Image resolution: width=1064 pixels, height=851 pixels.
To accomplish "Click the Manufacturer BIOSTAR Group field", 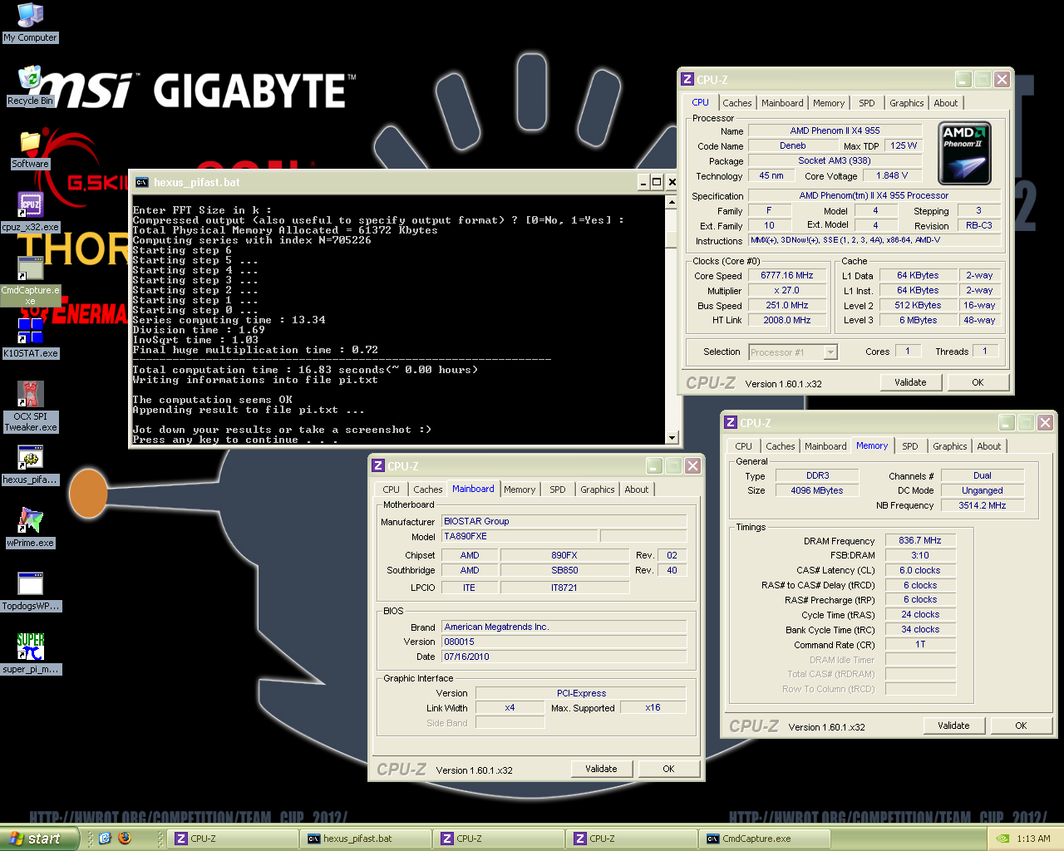I will 564,521.
